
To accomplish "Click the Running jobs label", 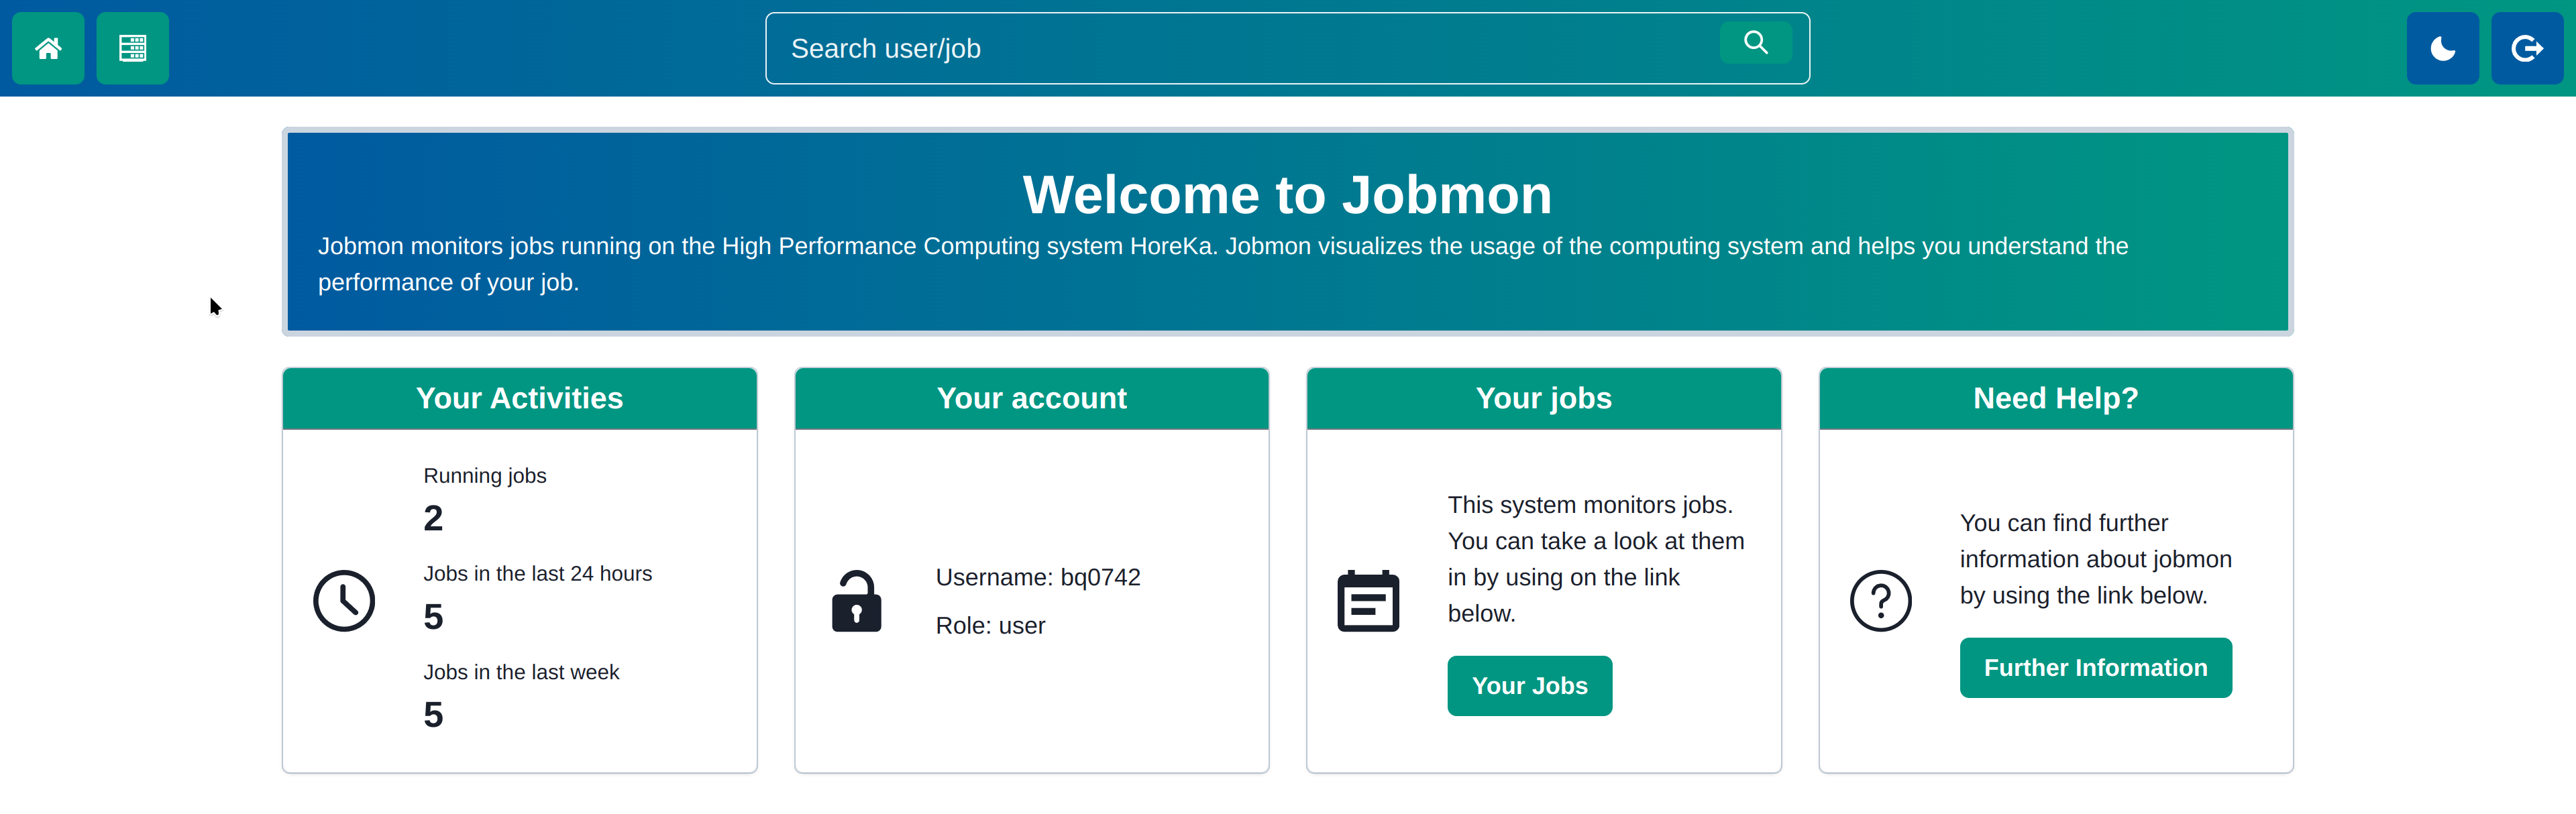I will coord(485,476).
